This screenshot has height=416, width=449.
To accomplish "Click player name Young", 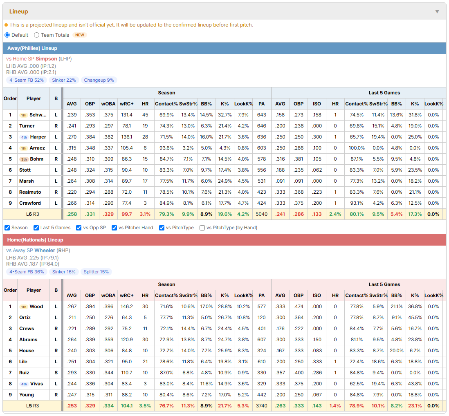I will pyautogui.click(x=26, y=395).
